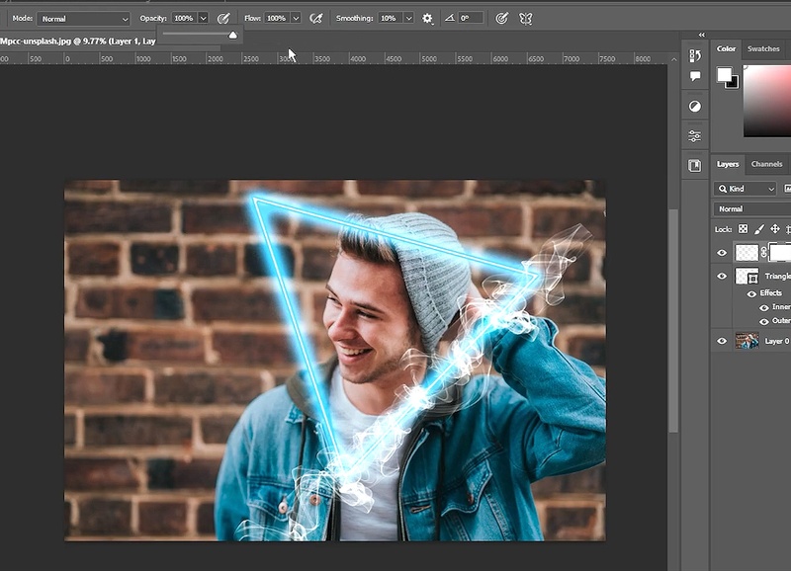The width and height of the screenshot is (791, 571).
Task: Lock transparent pixels in Layers panel
Action: pos(744,229)
